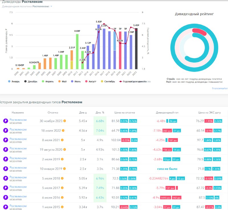Click info icon next to 30 ноября 2023
Viewport: 228px width, 210px height.
[x=65, y=121]
